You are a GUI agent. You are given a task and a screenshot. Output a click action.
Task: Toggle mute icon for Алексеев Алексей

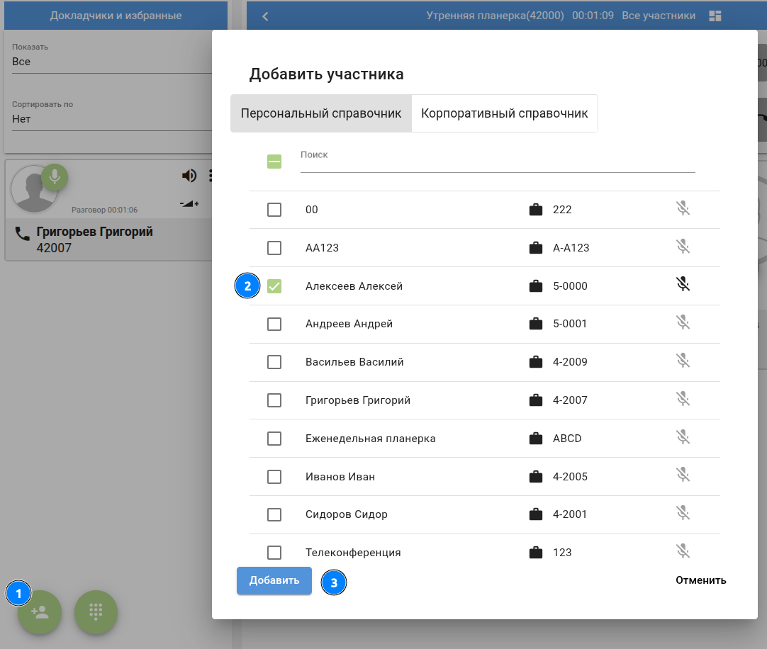click(x=683, y=285)
